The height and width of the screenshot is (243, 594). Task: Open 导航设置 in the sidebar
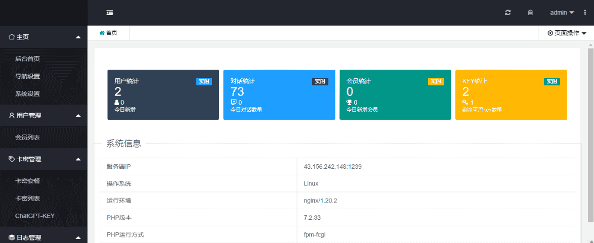(x=27, y=76)
